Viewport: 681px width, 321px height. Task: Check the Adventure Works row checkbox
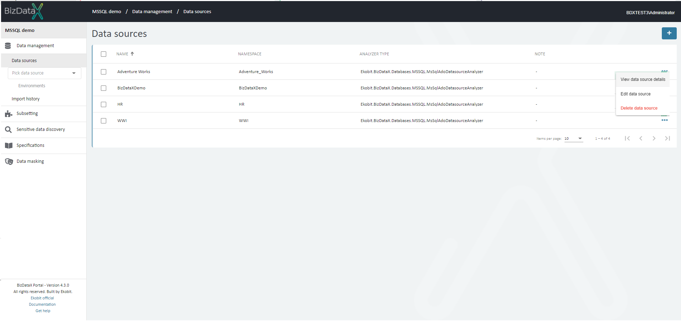103,72
